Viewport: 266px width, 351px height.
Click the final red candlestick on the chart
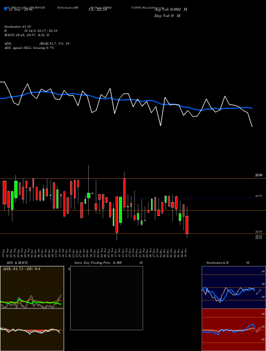(187, 225)
